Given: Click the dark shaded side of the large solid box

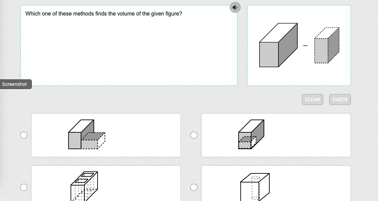Looking at the screenshot, I should click(288, 45).
